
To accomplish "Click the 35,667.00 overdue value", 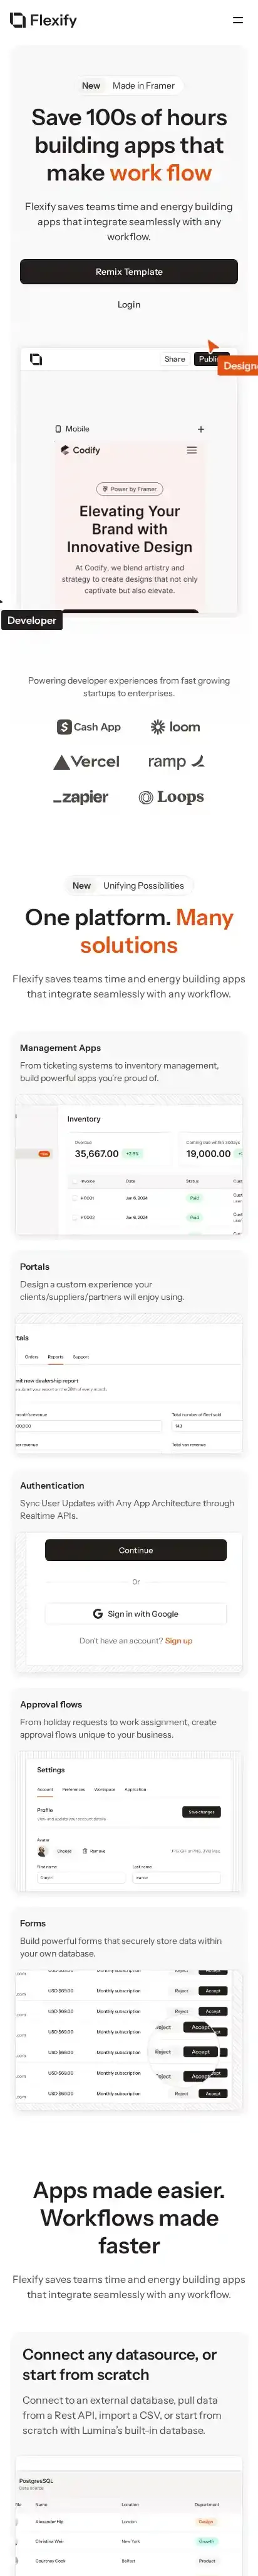I will click(x=96, y=1153).
